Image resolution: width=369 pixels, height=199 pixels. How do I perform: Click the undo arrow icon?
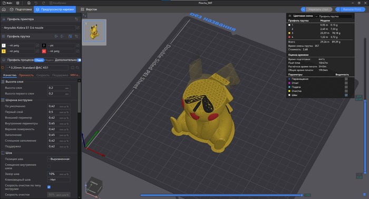(36, 3)
